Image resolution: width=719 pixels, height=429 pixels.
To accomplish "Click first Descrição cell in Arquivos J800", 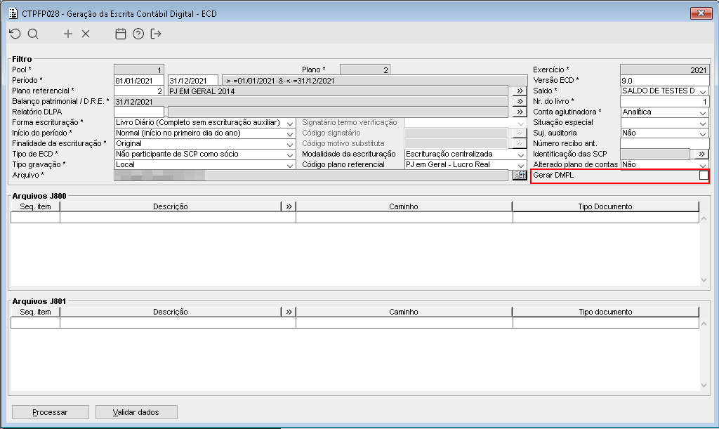I will pyautogui.click(x=178, y=217).
